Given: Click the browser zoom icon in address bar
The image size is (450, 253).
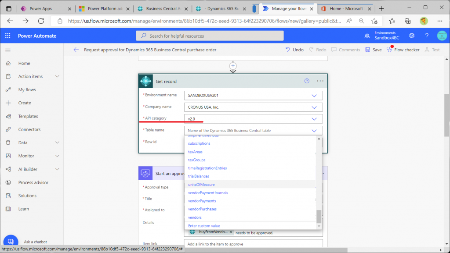Looking at the screenshot, I should [x=362, y=21].
